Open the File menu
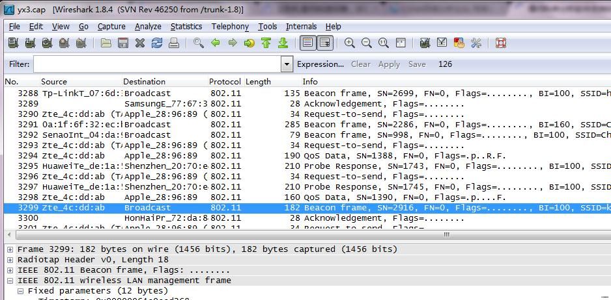This screenshot has width=611, height=300. [14, 27]
